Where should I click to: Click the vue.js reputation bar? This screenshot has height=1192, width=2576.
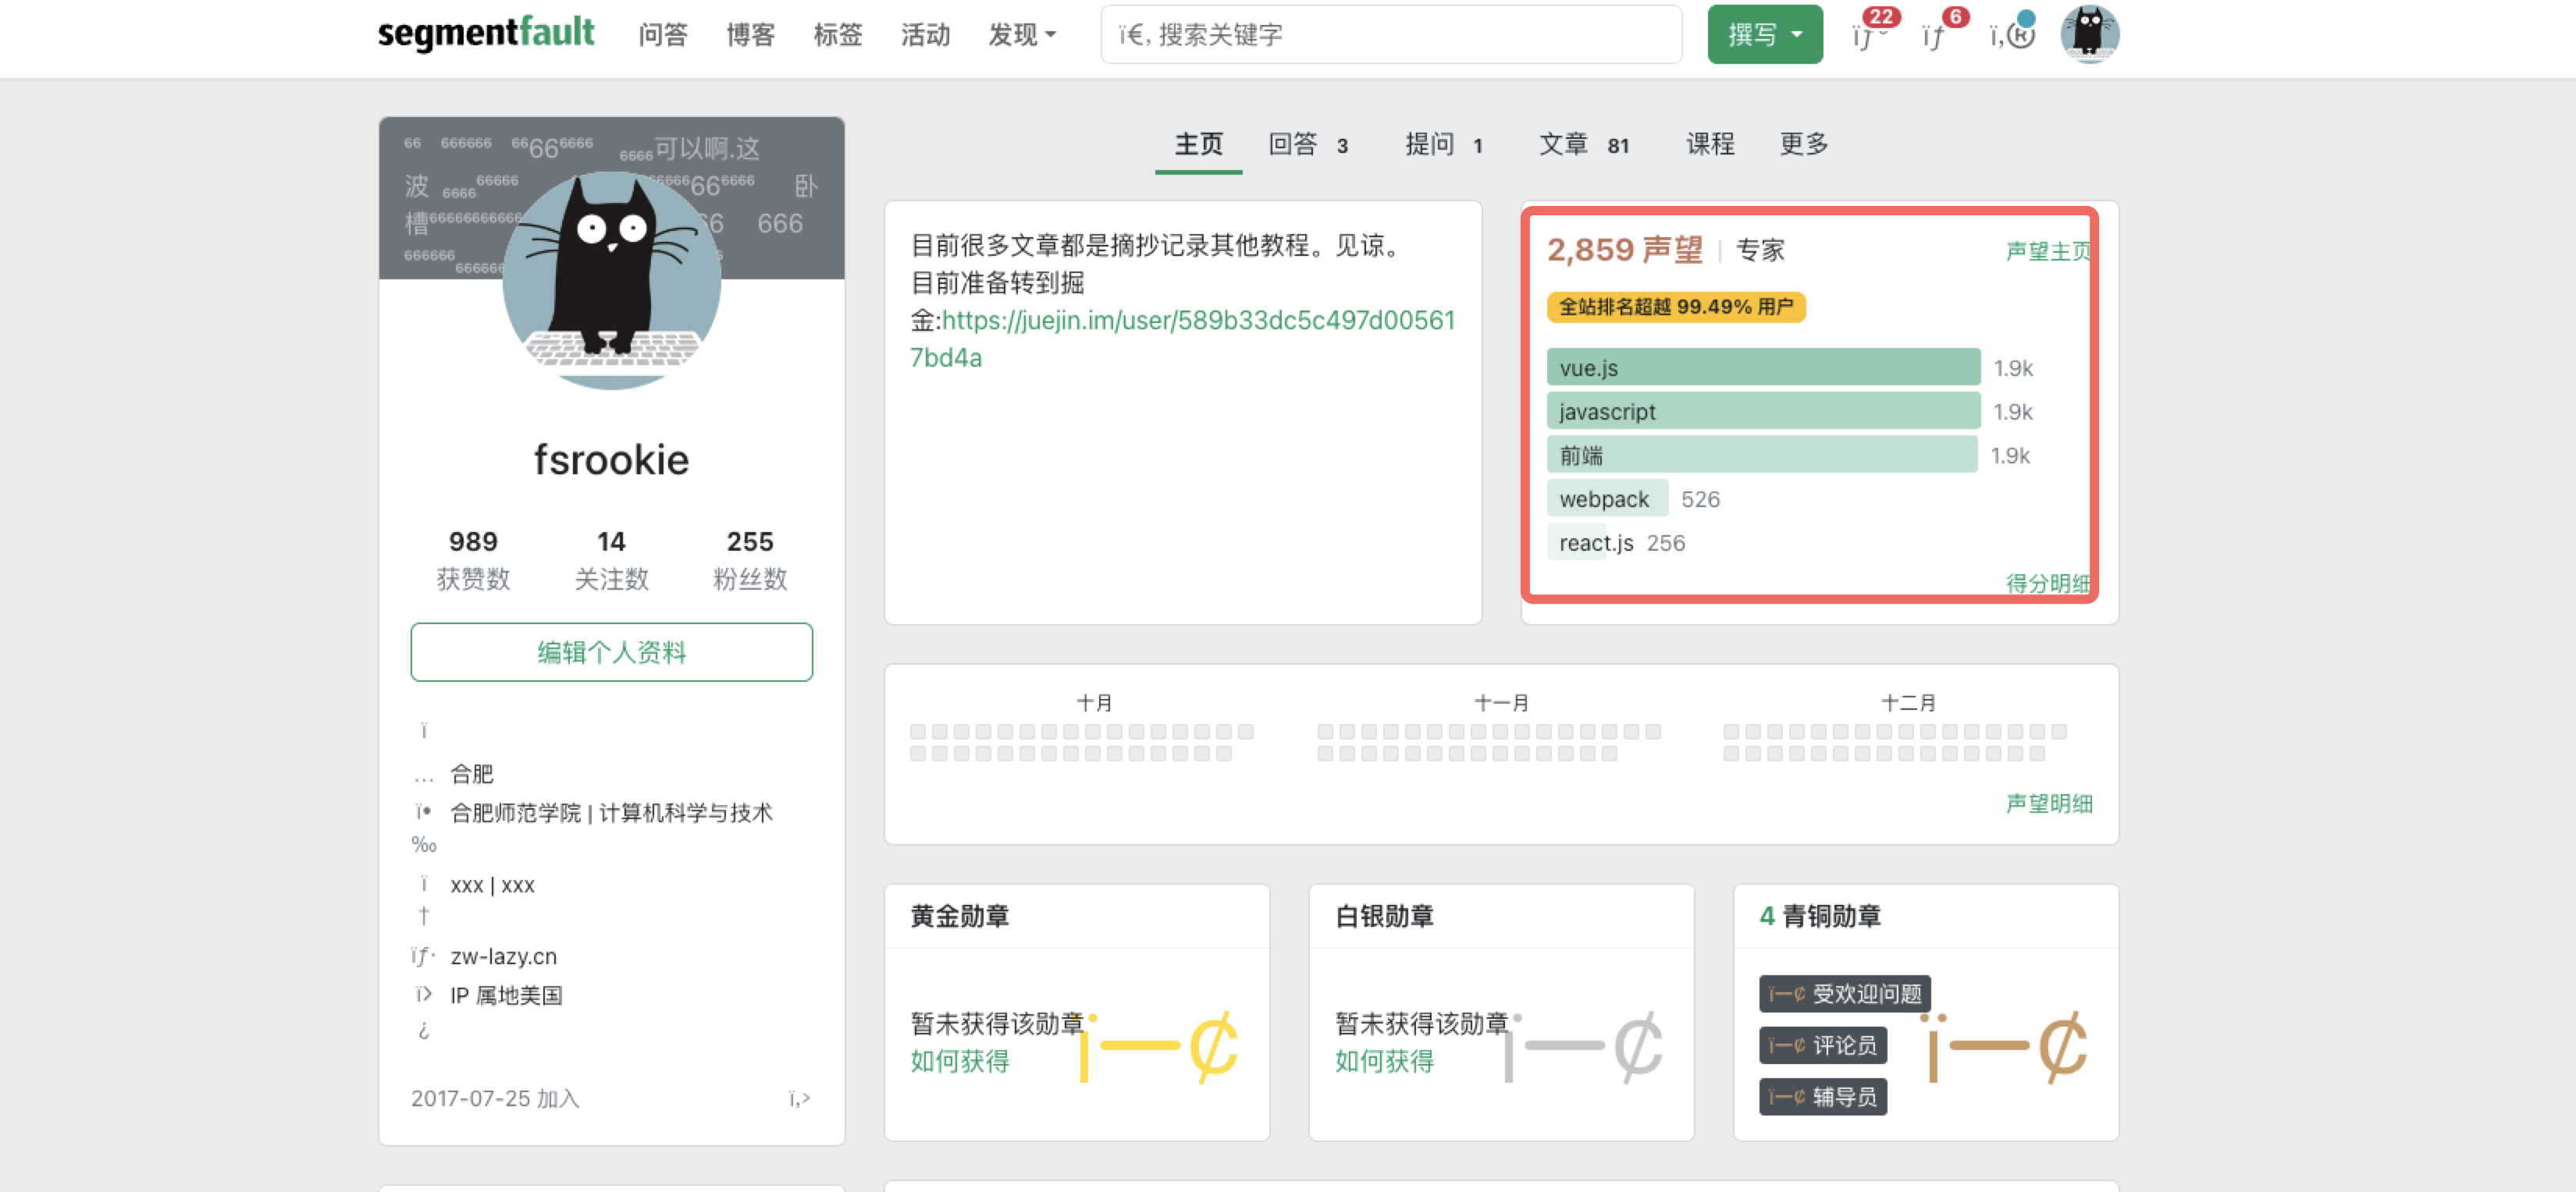click(1763, 367)
